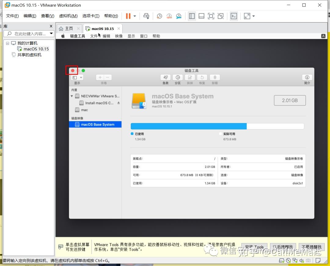Click the stretch guest display icon
Screen dimensions: 330x266
click(x=247, y=16)
